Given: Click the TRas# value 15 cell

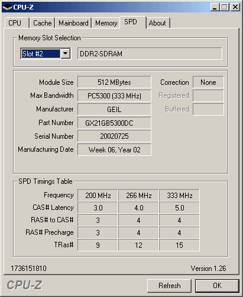Looking at the screenshot, I should click(x=179, y=245).
